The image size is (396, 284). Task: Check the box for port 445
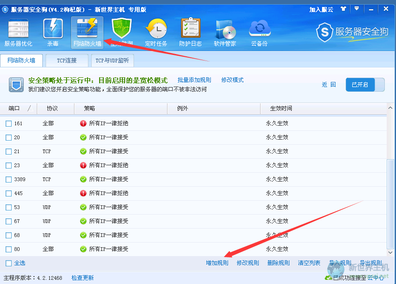coord(8,194)
